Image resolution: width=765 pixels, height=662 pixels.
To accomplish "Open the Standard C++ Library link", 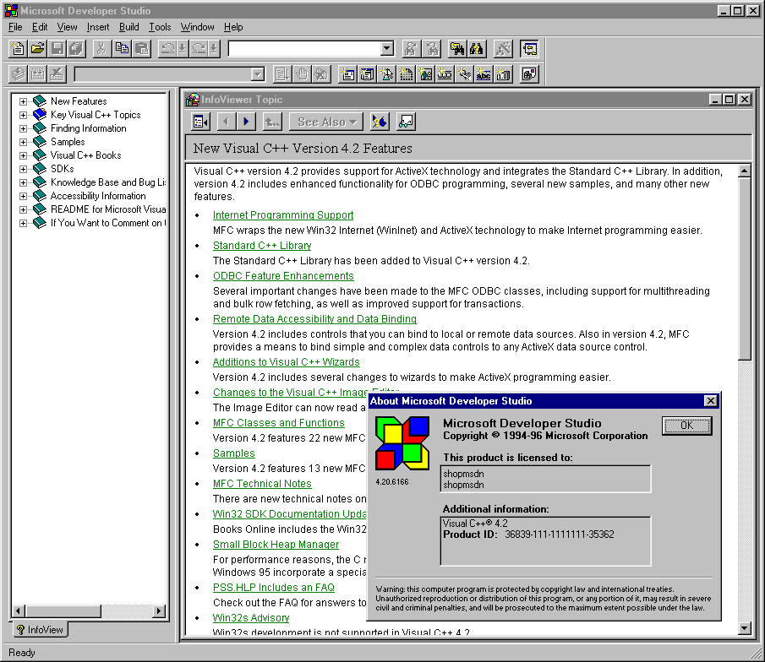I will (262, 246).
